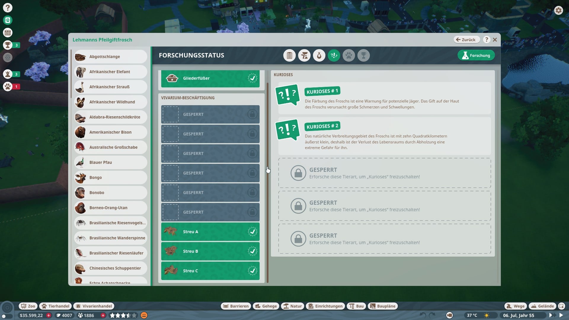Open the habitat requirements tab icon
This screenshot has width=569, height=320.
click(304, 55)
